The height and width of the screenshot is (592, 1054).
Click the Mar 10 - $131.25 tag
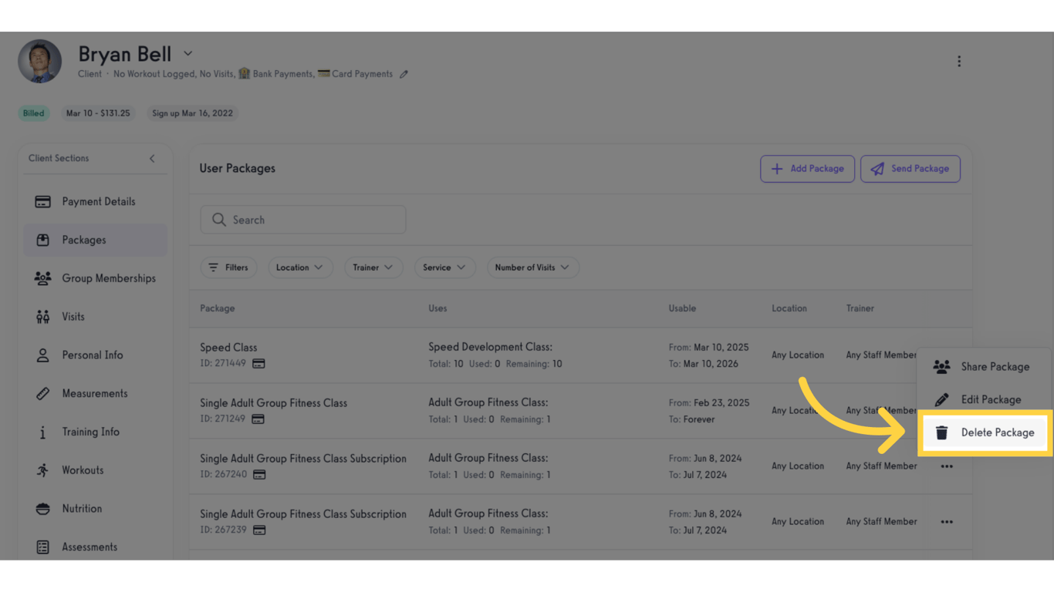pyautogui.click(x=98, y=113)
